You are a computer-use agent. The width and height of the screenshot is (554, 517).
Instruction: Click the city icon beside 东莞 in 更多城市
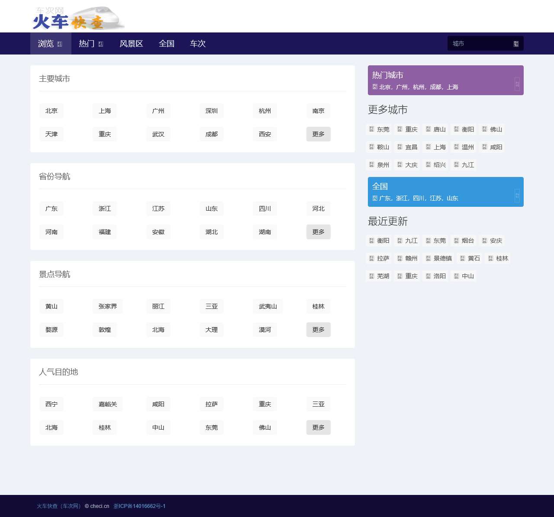point(372,129)
